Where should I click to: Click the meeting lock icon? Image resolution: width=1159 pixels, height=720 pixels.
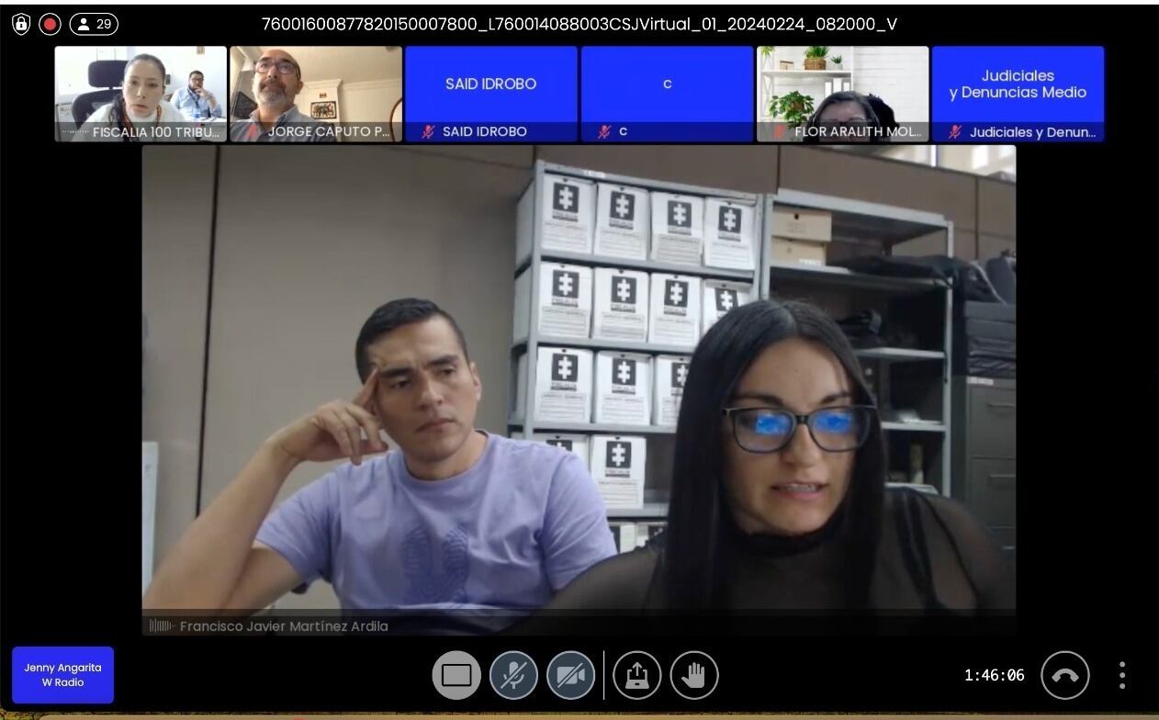(21, 24)
